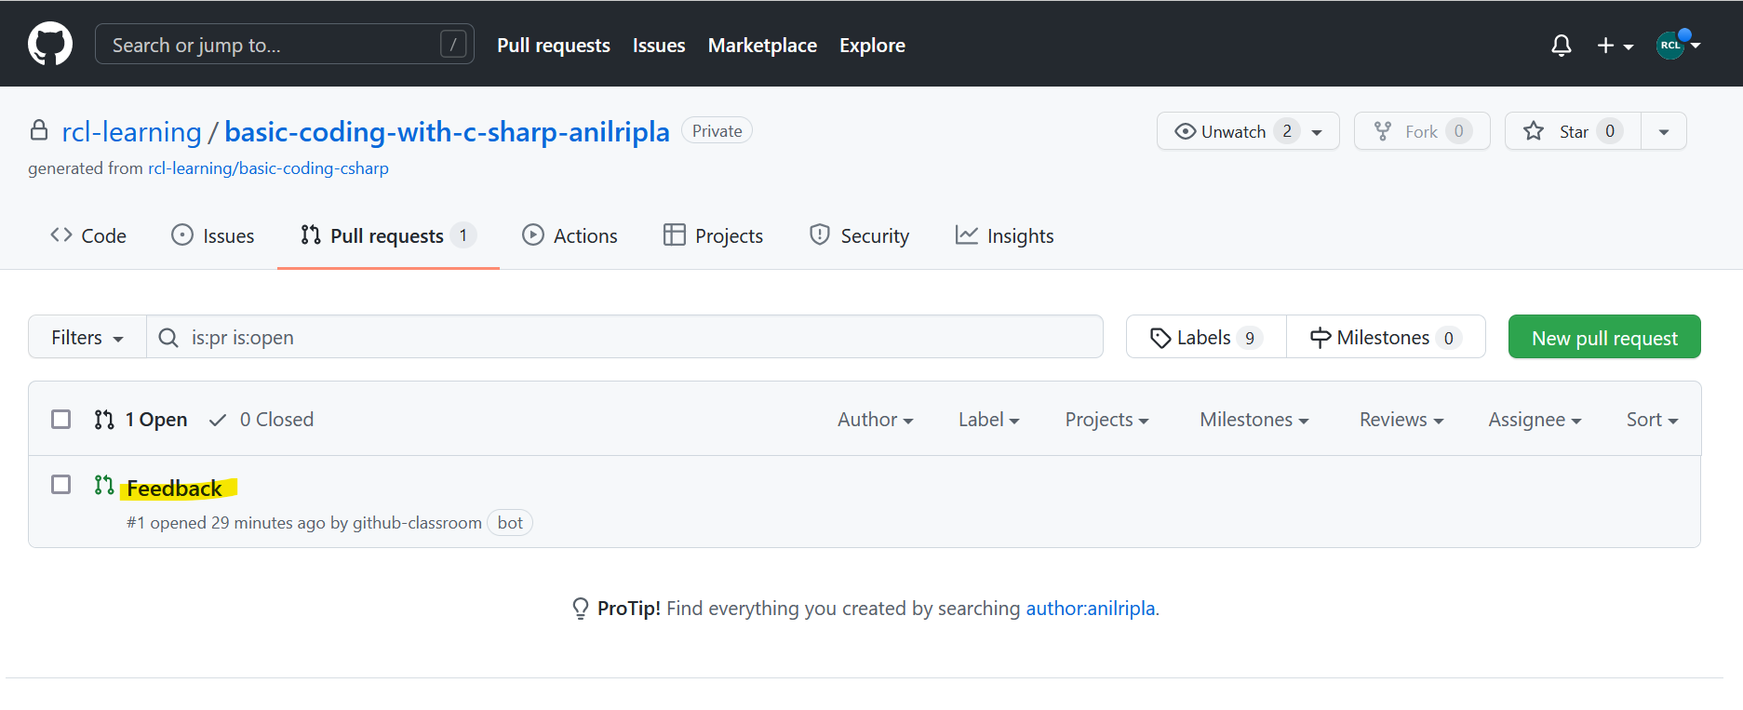Toggle the select-all pull requests checkbox
Screen dimensions: 1743x710
coord(61,420)
